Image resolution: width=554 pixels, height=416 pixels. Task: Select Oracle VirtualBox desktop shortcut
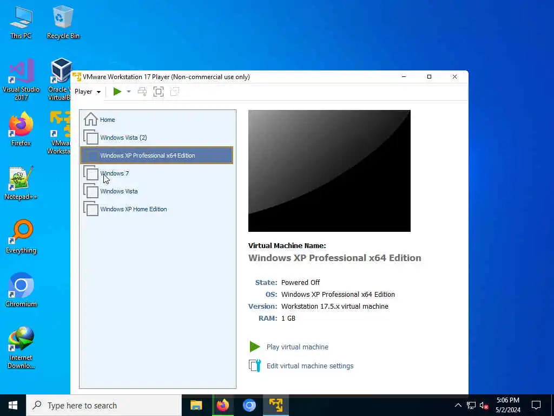point(60,80)
